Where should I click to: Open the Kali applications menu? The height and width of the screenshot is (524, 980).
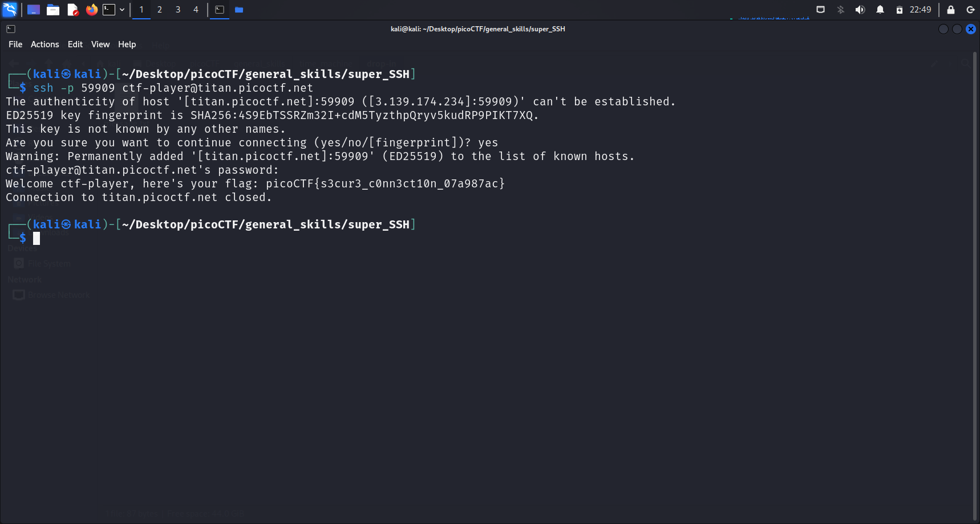tap(10, 10)
